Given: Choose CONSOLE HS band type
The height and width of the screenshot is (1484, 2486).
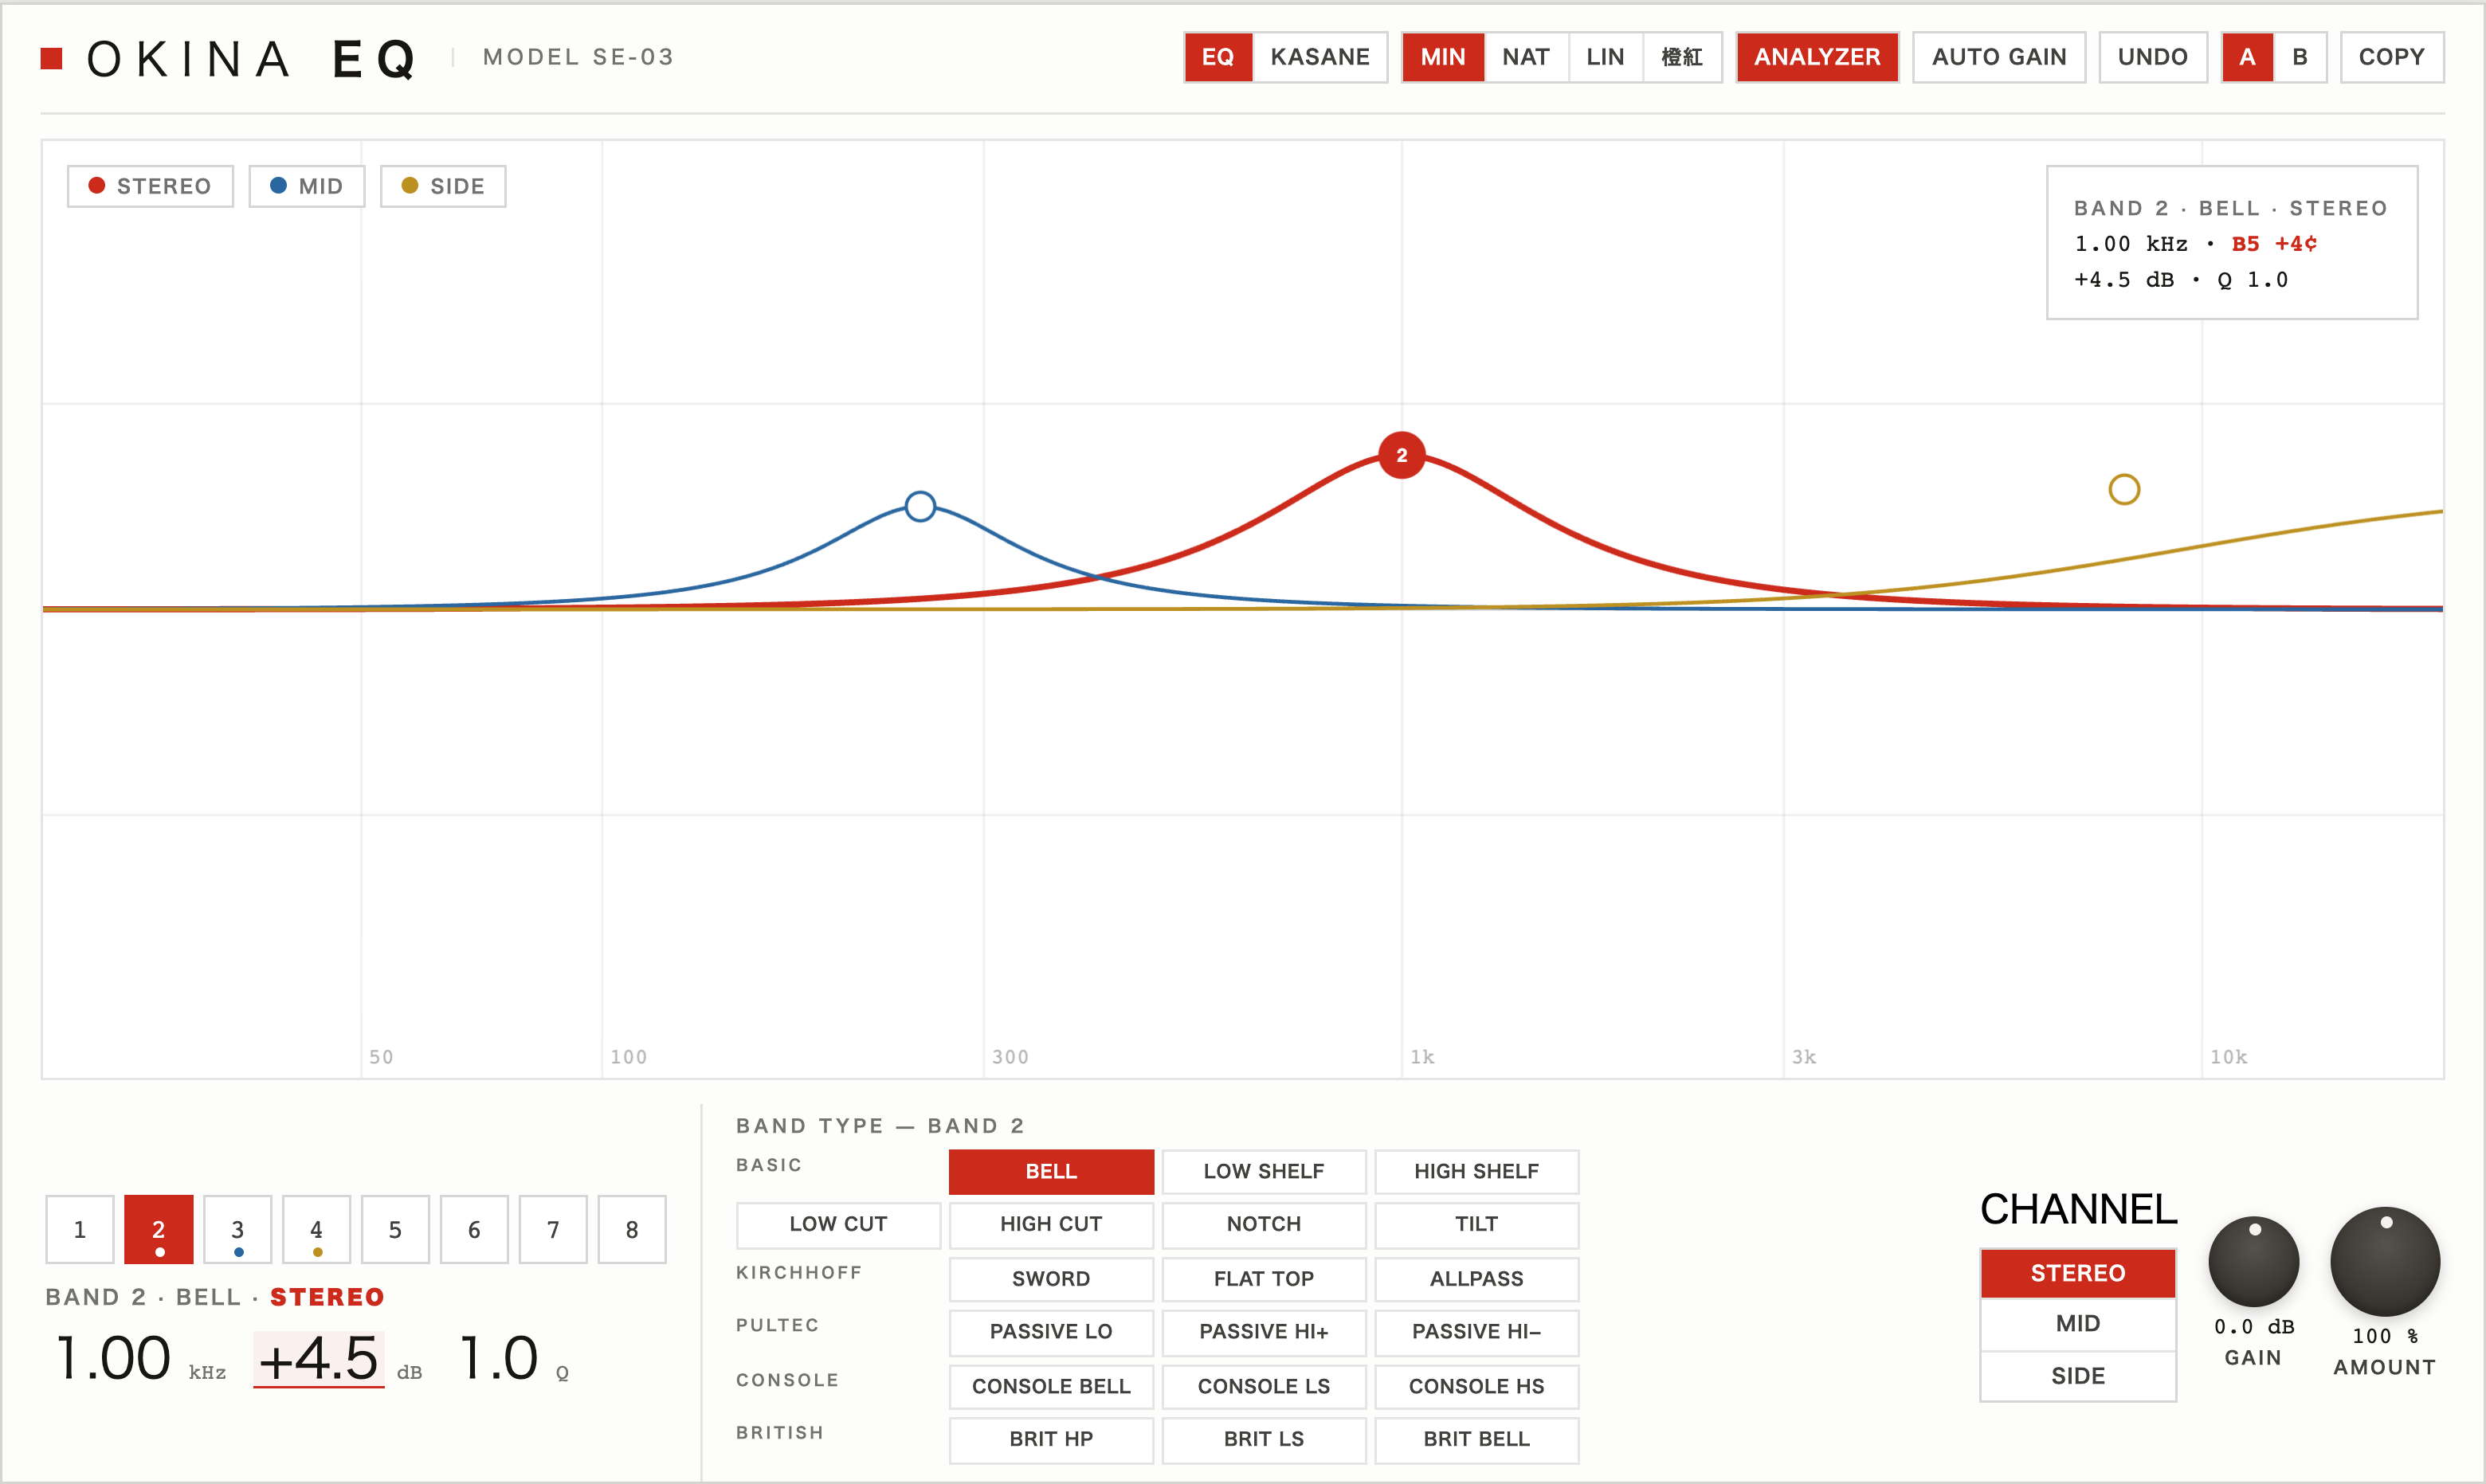Looking at the screenshot, I should (x=1477, y=1387).
